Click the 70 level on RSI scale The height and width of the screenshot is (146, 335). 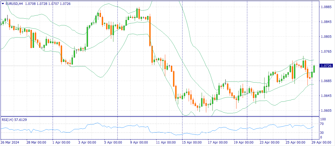click(322, 124)
